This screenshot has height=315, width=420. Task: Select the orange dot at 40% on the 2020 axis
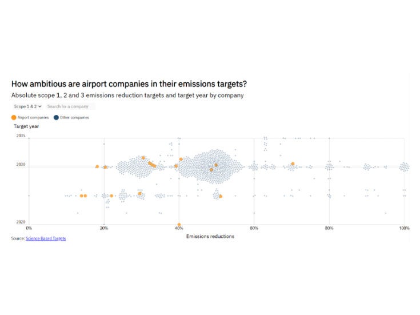(179, 225)
